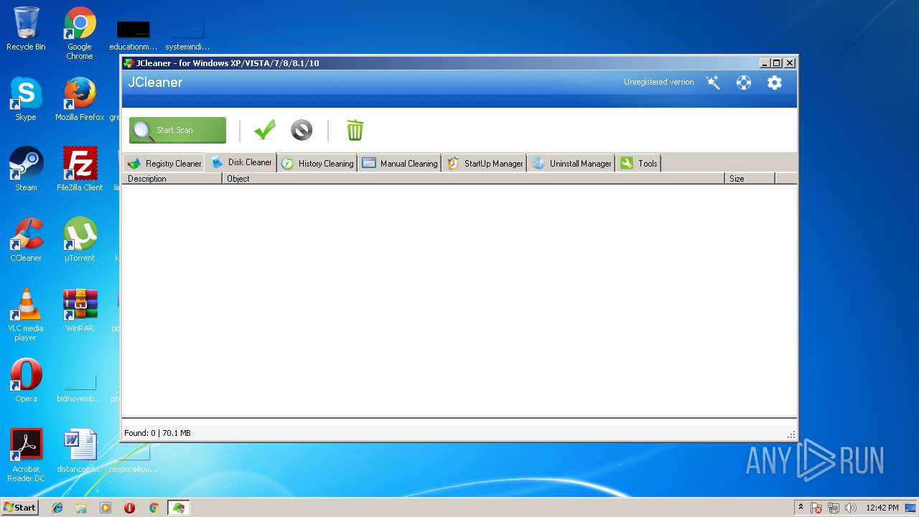Open the magic wand icon in header
Screen dimensions: 919x517
pyautogui.click(x=713, y=83)
